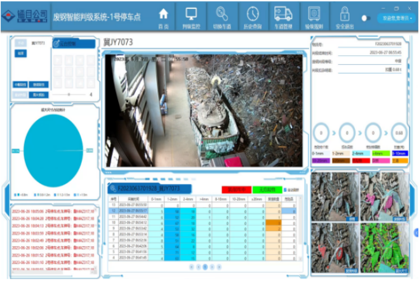Click the safe-shaped icon in top toolbar

[x=314, y=15]
